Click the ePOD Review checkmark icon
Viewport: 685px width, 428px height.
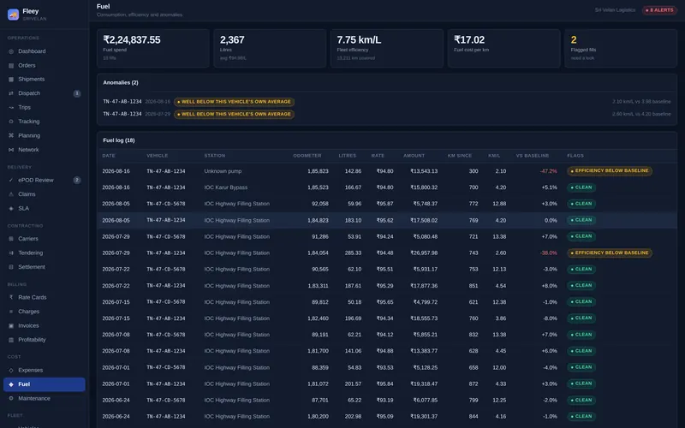tap(11, 180)
